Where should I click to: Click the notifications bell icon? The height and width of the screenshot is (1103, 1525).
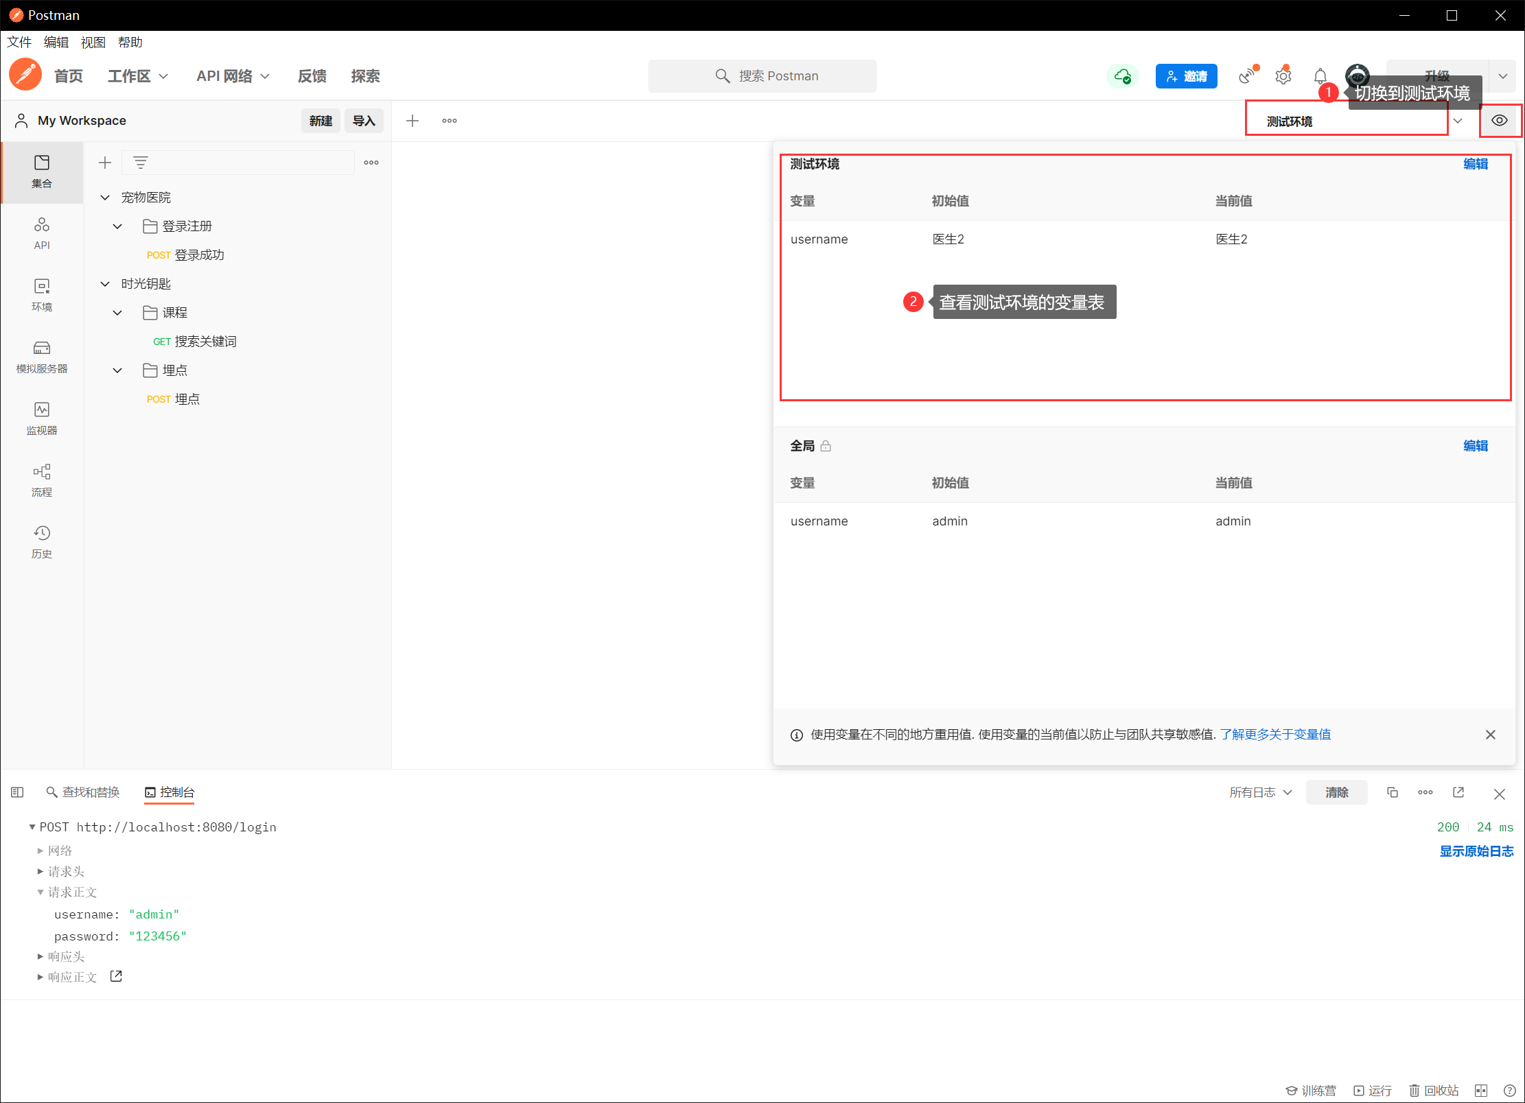tap(1320, 76)
